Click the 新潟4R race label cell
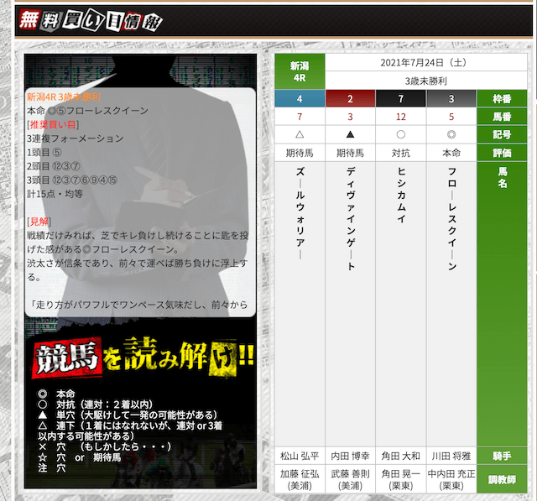This screenshot has height=501, width=537. [300, 71]
